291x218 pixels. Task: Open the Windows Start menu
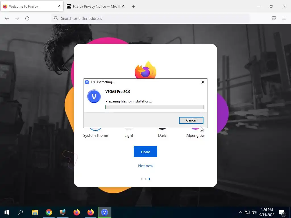[7, 212]
